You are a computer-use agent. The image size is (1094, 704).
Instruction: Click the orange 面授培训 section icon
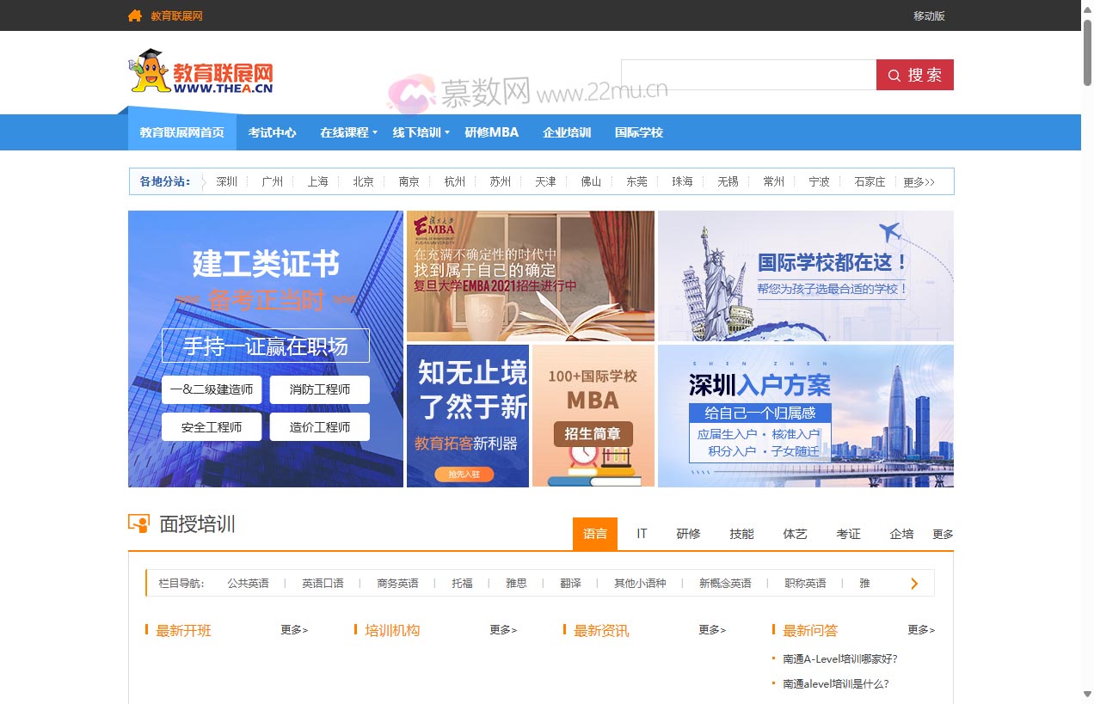(138, 523)
